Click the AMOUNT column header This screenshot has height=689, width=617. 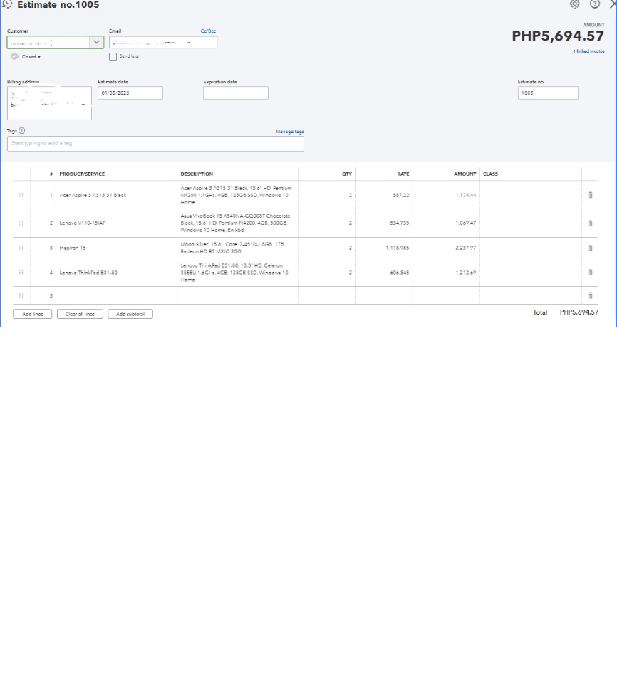(x=465, y=174)
